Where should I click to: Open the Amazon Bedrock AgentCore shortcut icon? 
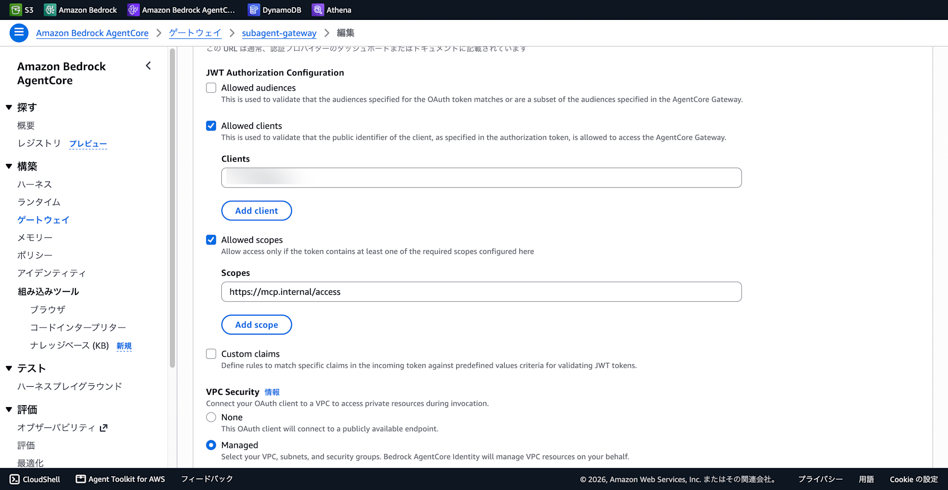coord(133,10)
